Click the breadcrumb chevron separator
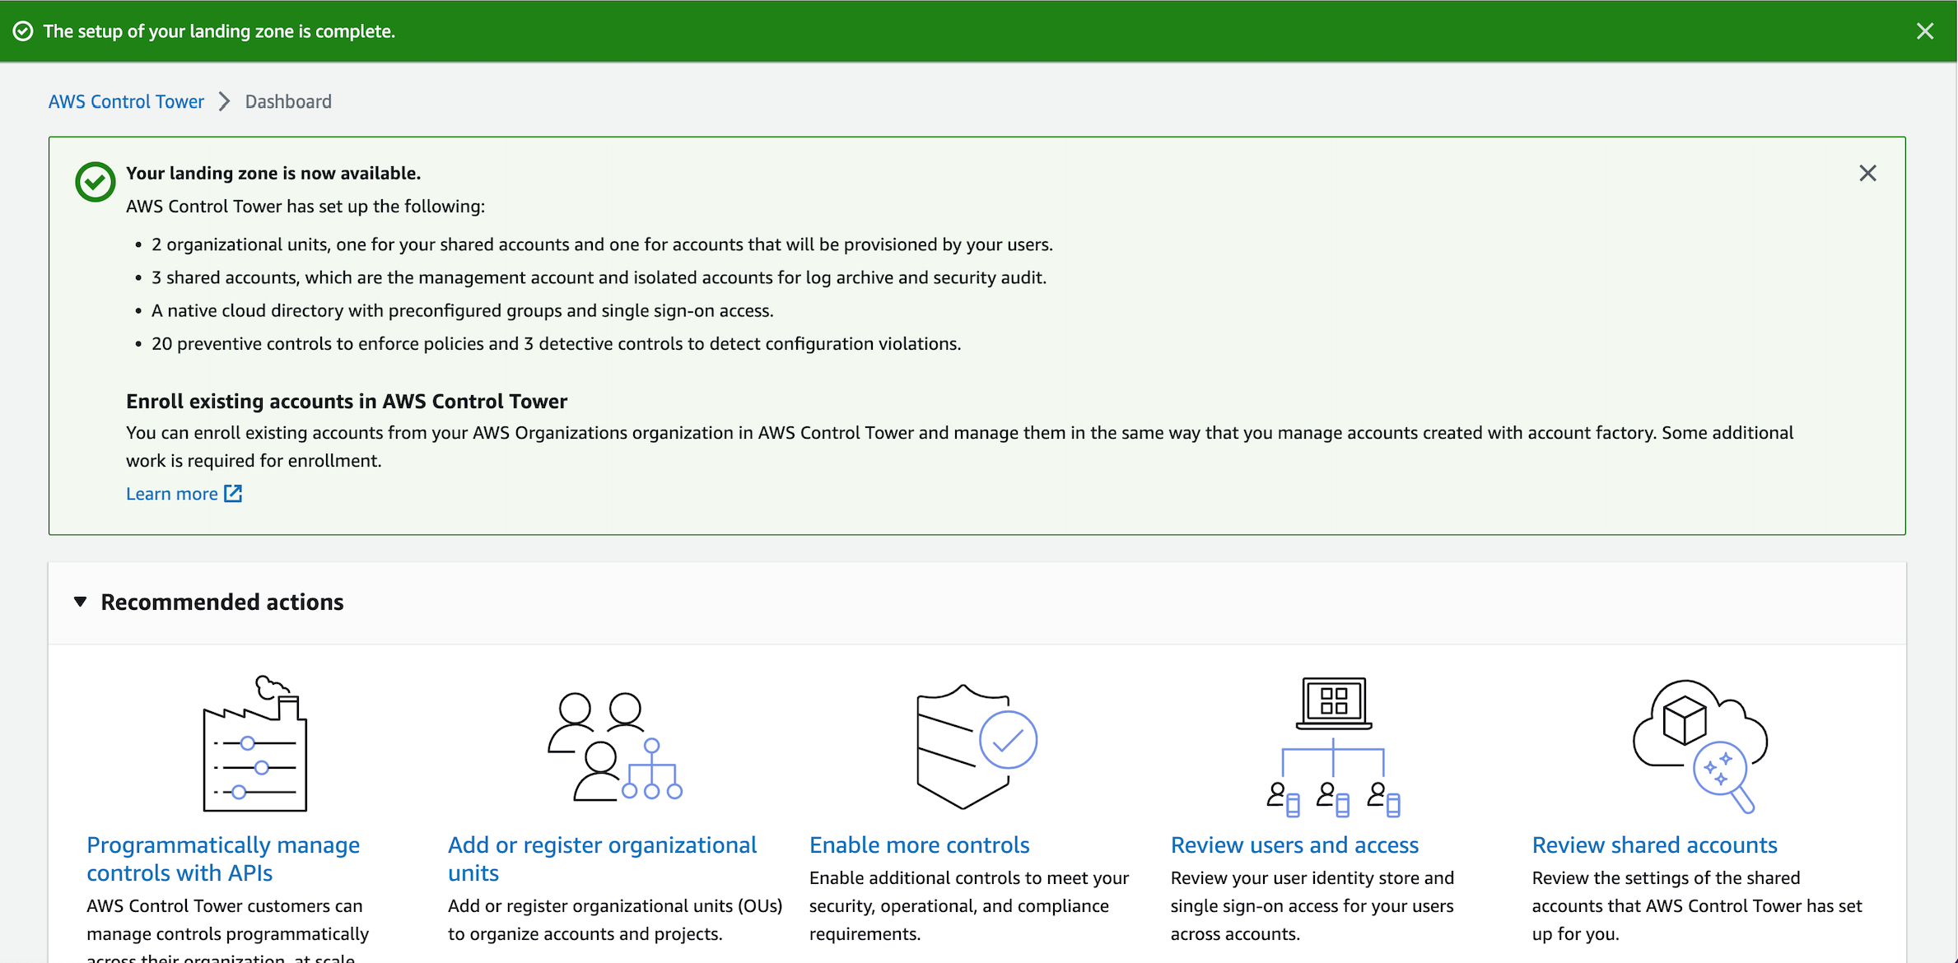Image resolution: width=1958 pixels, height=963 pixels. coord(224,101)
